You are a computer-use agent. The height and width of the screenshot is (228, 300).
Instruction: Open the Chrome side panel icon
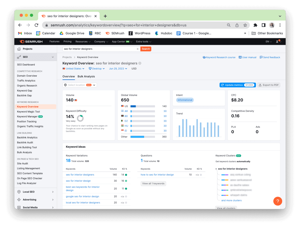[263, 25]
